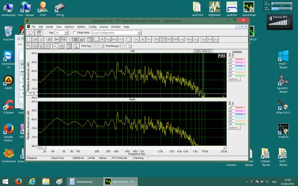Screen dimensions: 298x186
Task: Open the THD+N measurement utility
Action: [x=163, y=39]
